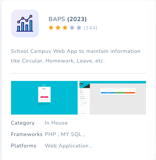Click the fifth grey star
156x160 pixels.
pyautogui.click(x=79, y=28)
